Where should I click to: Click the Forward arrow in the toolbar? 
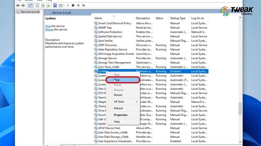pos(23,5)
